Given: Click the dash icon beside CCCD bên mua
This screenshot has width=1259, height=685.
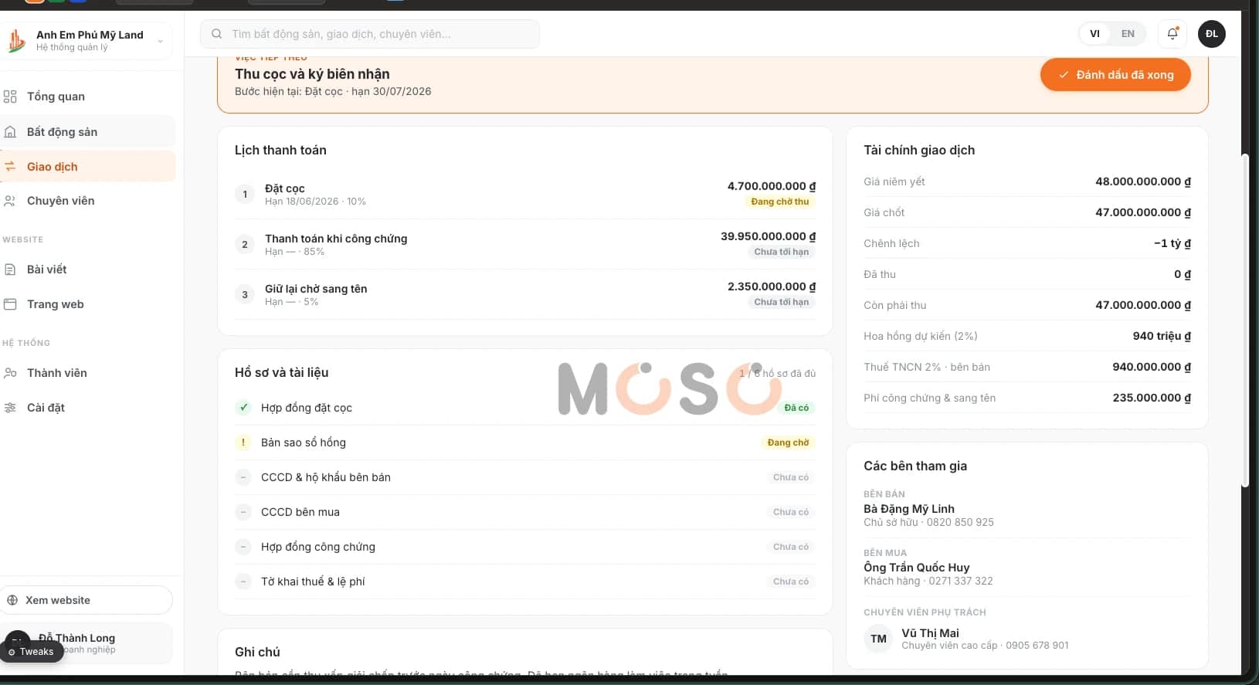Looking at the screenshot, I should click(243, 511).
